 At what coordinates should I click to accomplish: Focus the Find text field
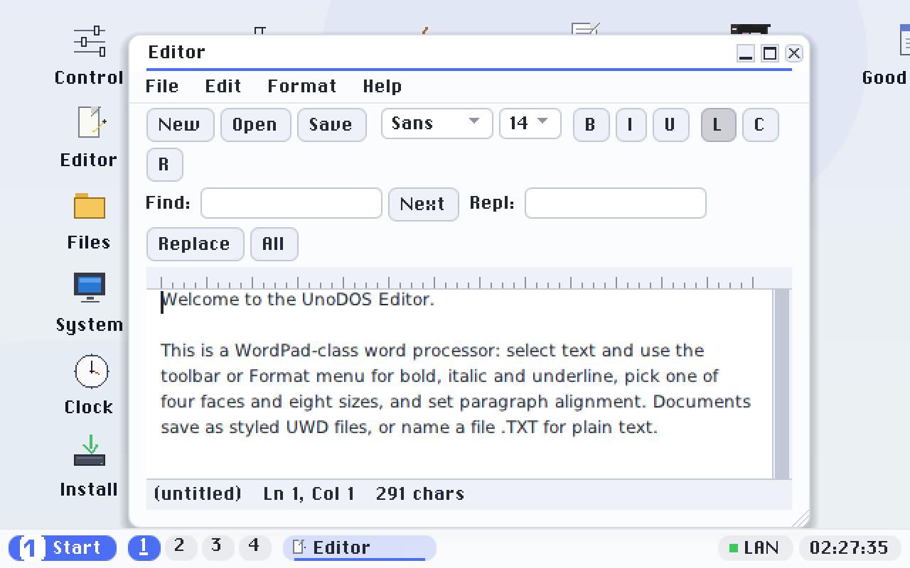(291, 203)
